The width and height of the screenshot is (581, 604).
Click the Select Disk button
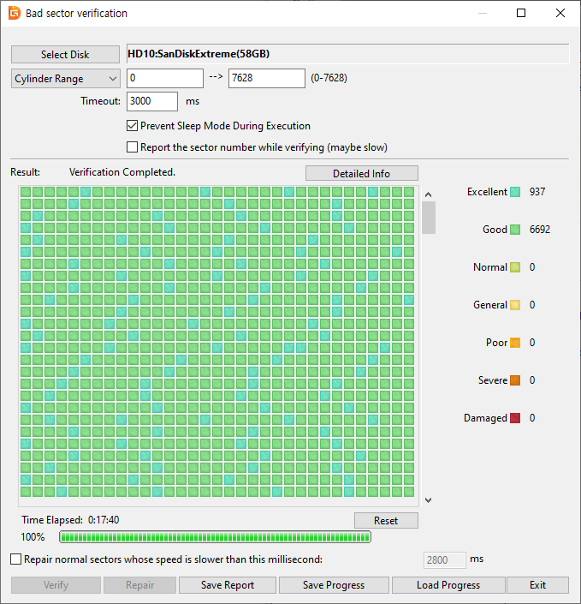click(65, 54)
